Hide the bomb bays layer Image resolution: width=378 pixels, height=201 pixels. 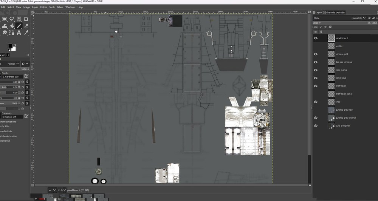tap(316, 78)
